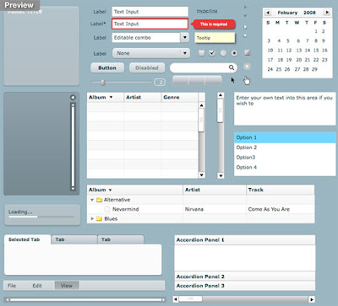Viewport: 338px width, 306px height.
Task: Tick the empty unchecked checkbox
Action: point(201,53)
